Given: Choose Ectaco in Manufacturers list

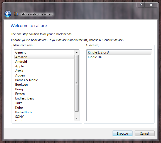Looking at the screenshot, I should (x=44, y=94).
